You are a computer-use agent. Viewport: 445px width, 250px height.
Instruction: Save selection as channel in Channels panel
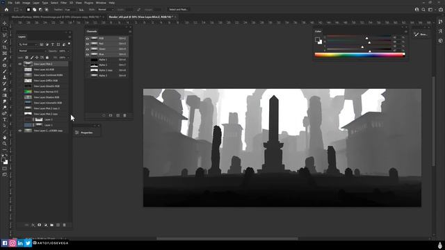coord(111,115)
